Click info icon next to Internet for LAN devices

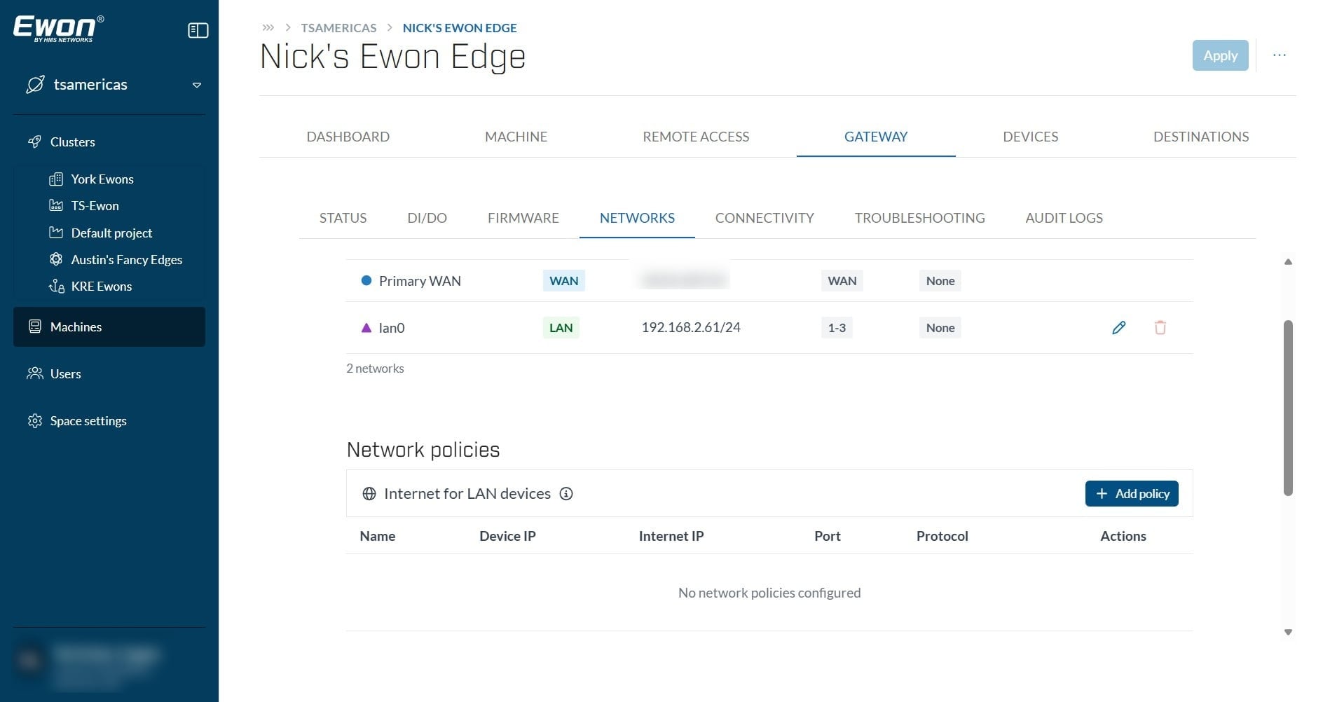tap(566, 493)
